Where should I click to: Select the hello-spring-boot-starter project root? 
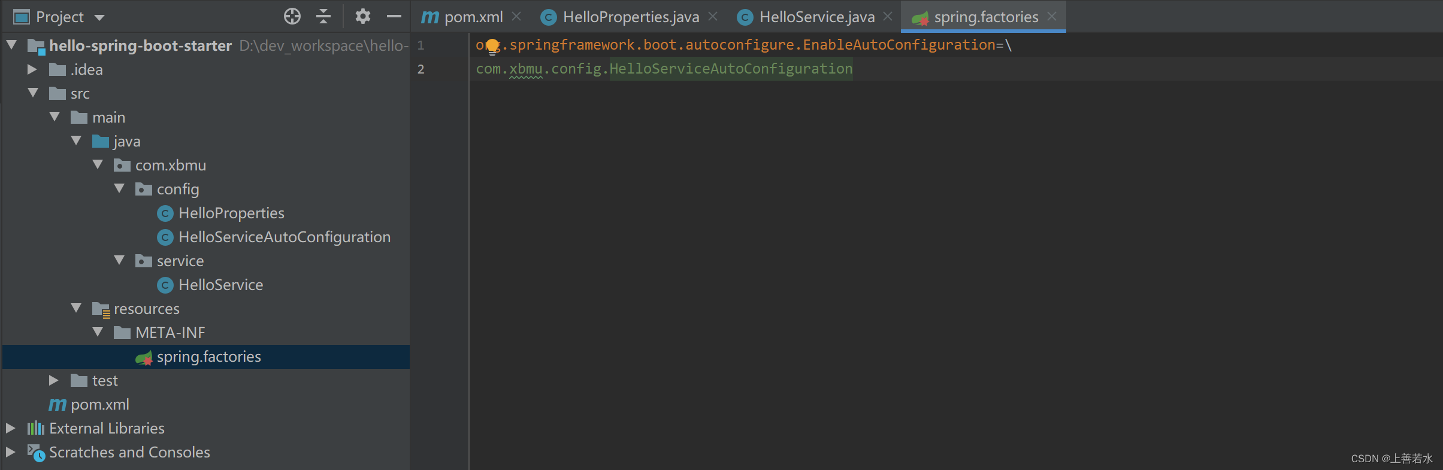(140, 45)
